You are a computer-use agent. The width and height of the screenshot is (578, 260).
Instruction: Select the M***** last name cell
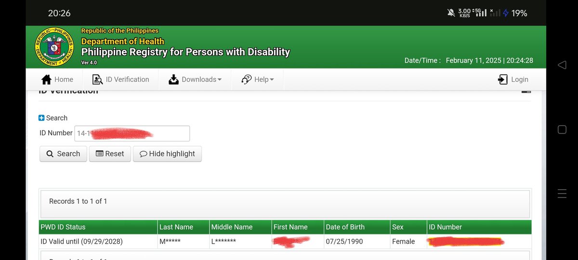click(184, 242)
